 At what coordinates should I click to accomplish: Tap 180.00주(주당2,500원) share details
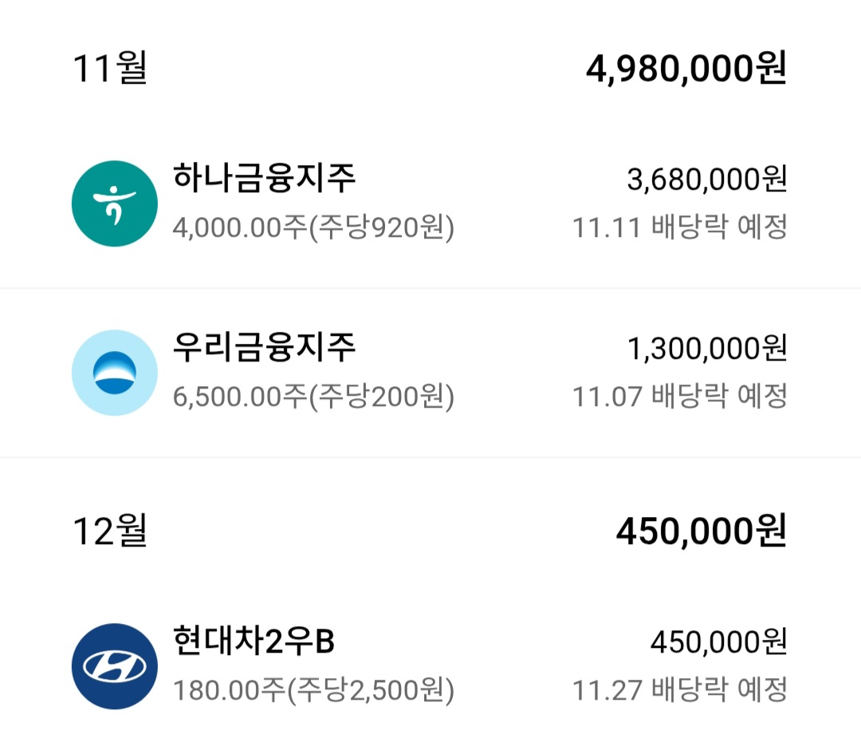coord(313,690)
